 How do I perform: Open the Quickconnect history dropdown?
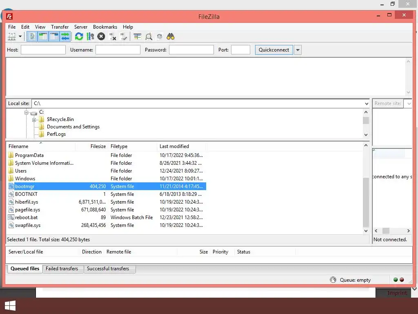tap(298, 50)
